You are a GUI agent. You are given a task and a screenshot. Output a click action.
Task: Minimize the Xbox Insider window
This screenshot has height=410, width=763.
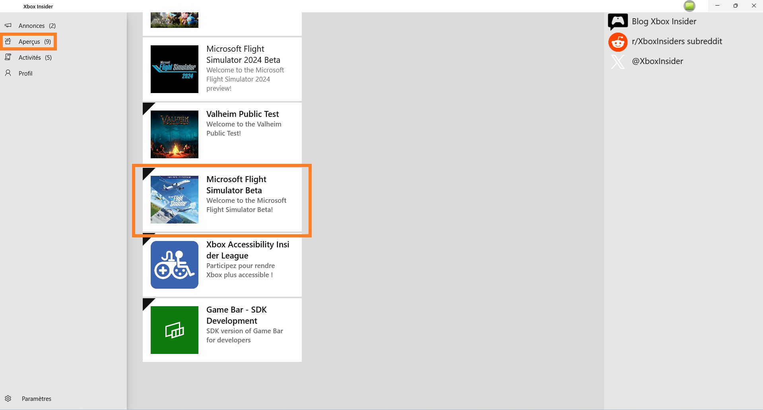[x=717, y=6]
